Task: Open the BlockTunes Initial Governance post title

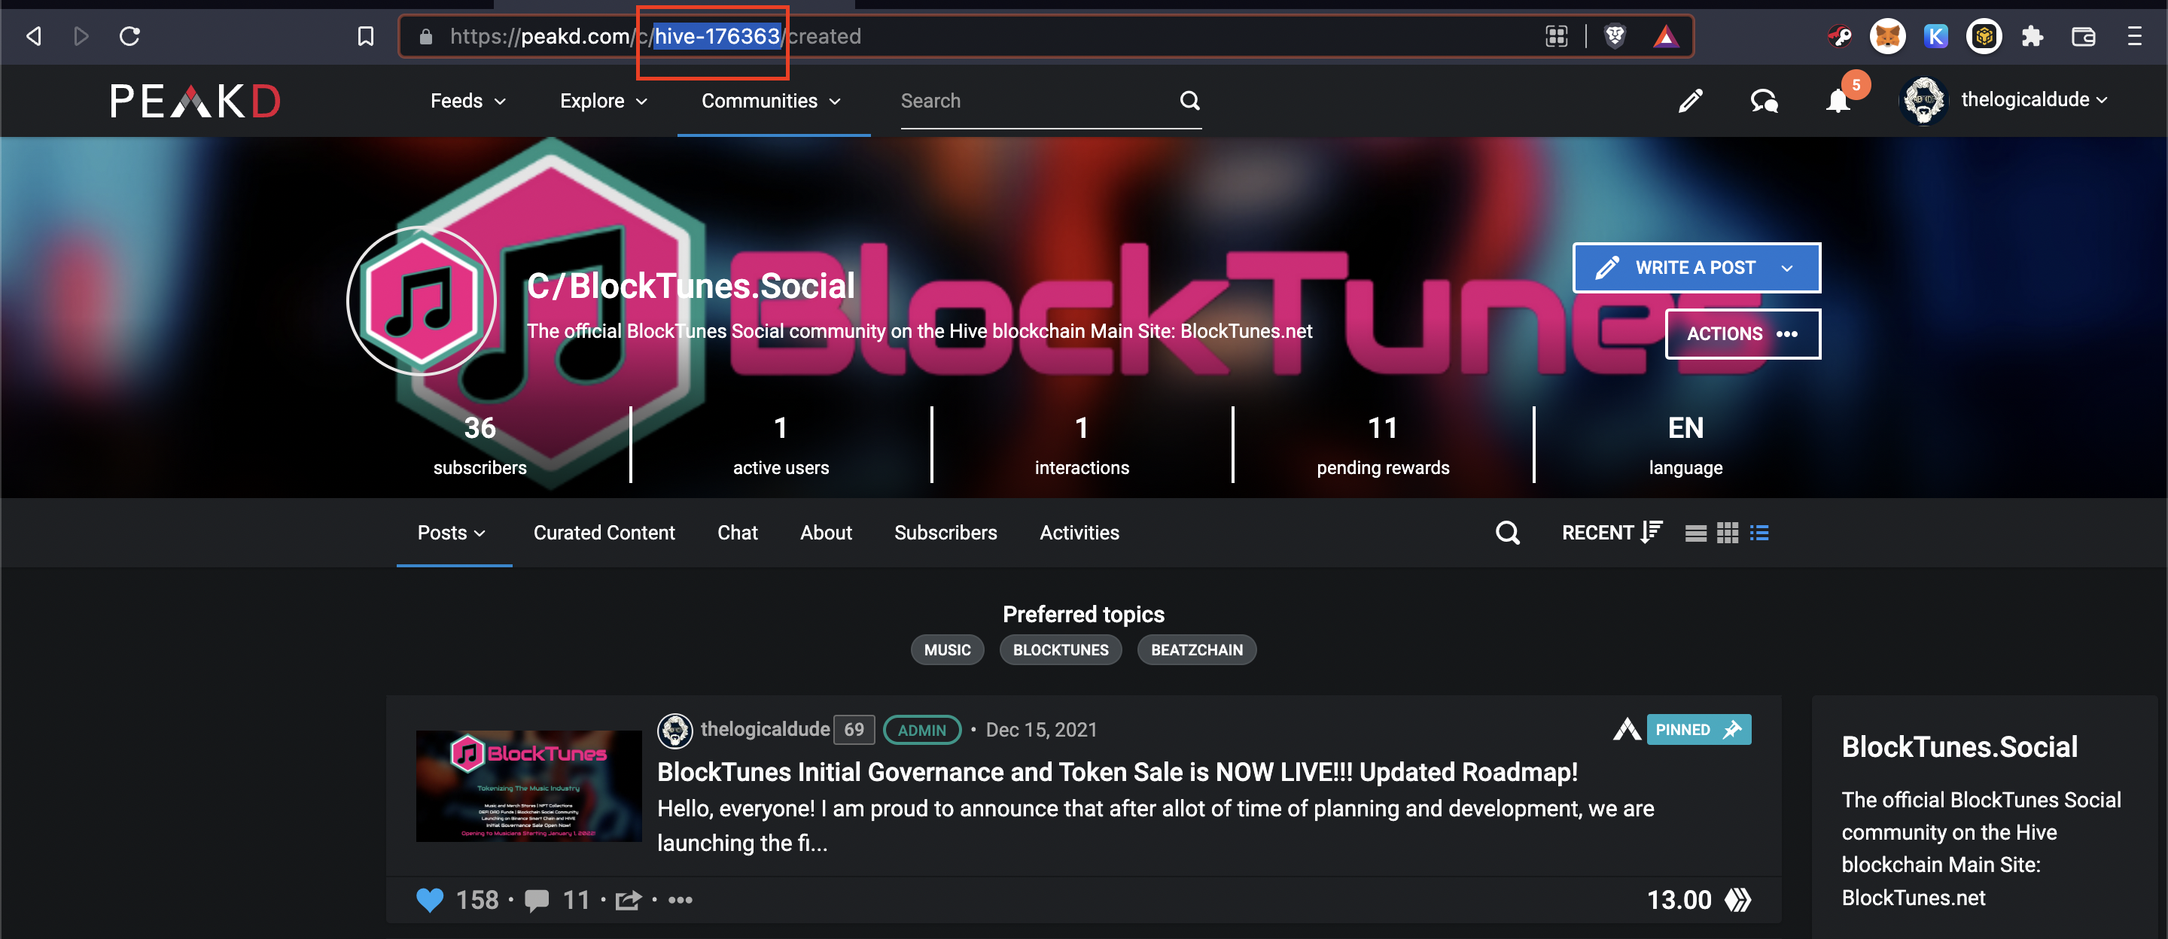Action: point(1117,771)
